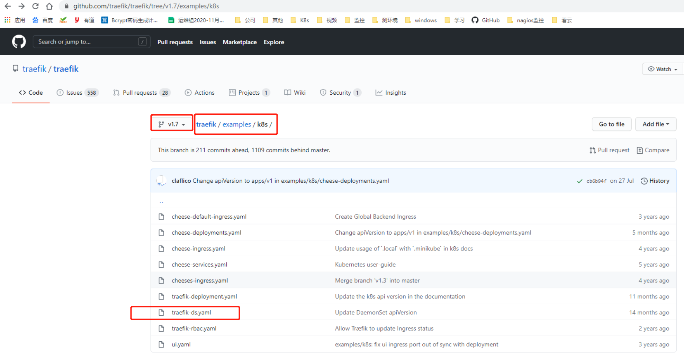Screen dimensions: 684x361
Task: Switch to the Issues tab with 558
Action: (78, 93)
